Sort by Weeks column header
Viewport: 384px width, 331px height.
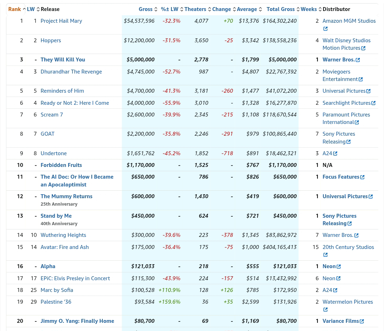[x=309, y=9]
